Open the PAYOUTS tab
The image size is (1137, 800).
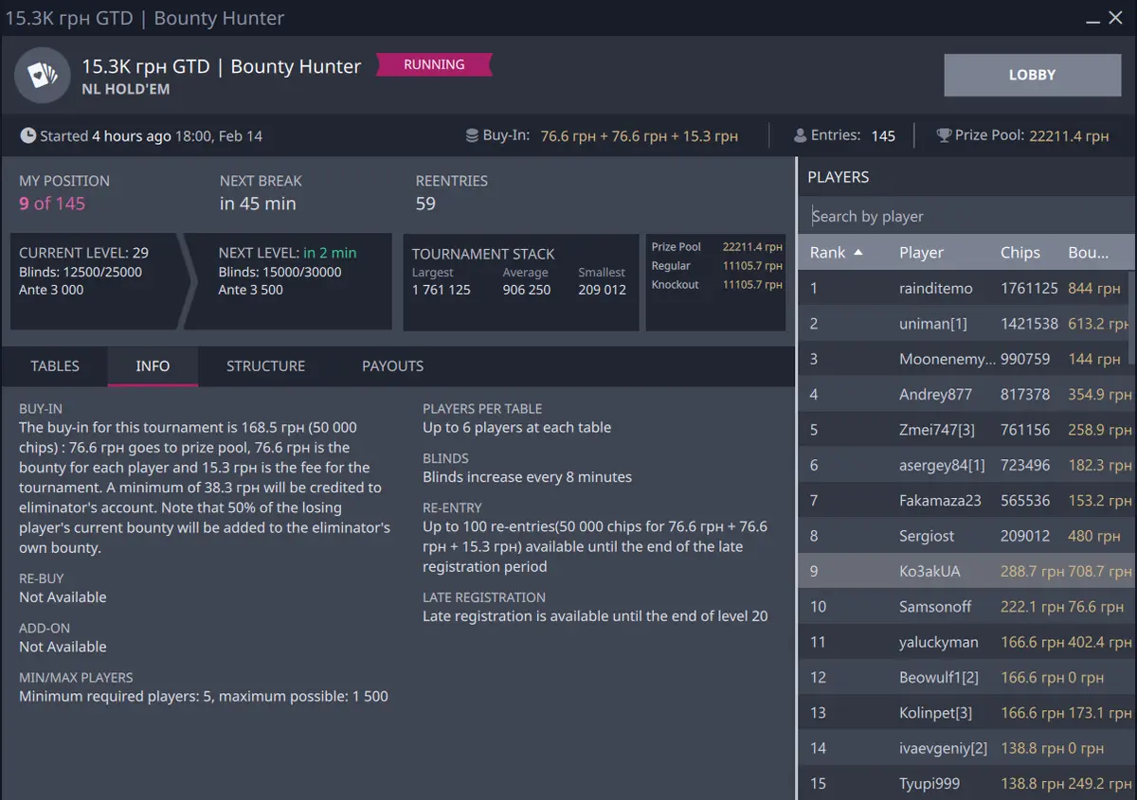tap(392, 366)
